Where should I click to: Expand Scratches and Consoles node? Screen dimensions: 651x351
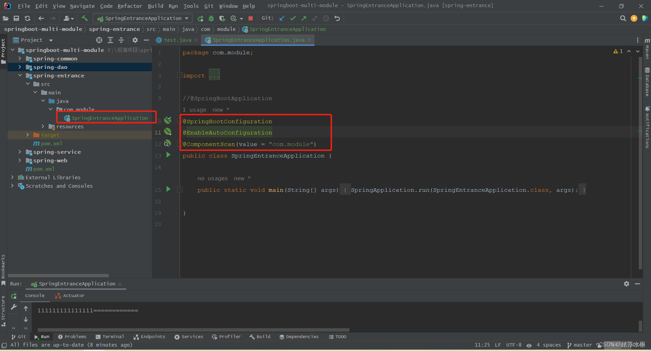(x=12, y=186)
